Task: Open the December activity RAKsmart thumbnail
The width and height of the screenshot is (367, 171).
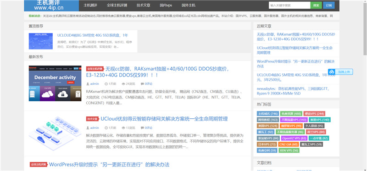Action: (55, 83)
